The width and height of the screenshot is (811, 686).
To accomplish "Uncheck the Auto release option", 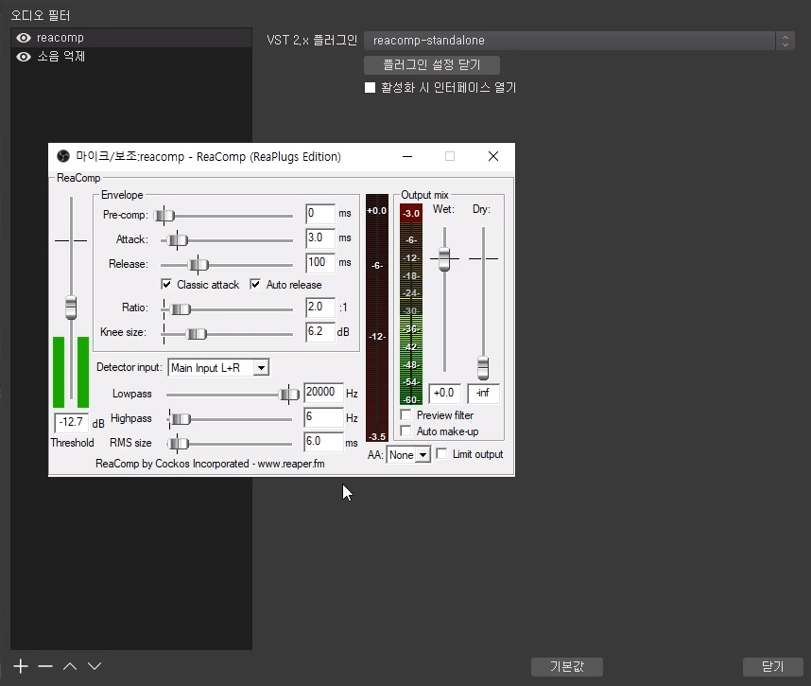I will pos(256,285).
